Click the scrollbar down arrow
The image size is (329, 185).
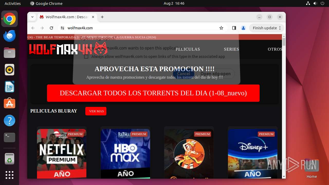coord(284,177)
